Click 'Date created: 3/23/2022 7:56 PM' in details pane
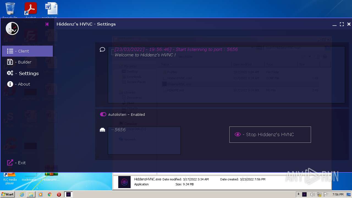 (x=243, y=179)
